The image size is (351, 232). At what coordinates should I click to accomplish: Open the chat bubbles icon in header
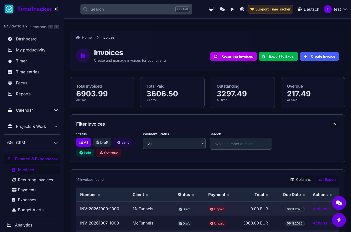click(x=222, y=9)
